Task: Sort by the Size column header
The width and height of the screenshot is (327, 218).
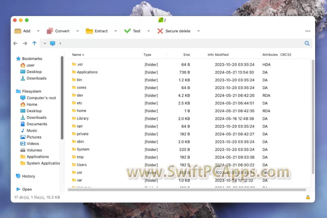Action: pos(187,54)
